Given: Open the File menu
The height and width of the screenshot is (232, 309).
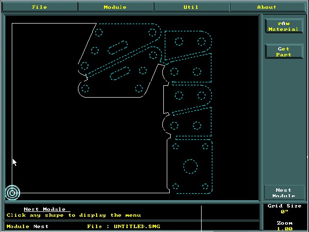Looking at the screenshot, I should click(39, 7).
